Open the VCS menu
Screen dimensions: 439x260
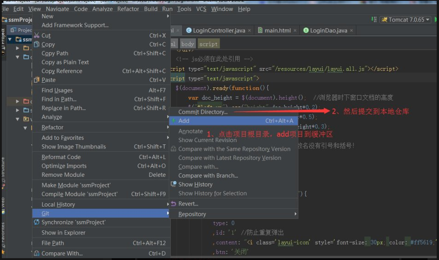[201, 9]
